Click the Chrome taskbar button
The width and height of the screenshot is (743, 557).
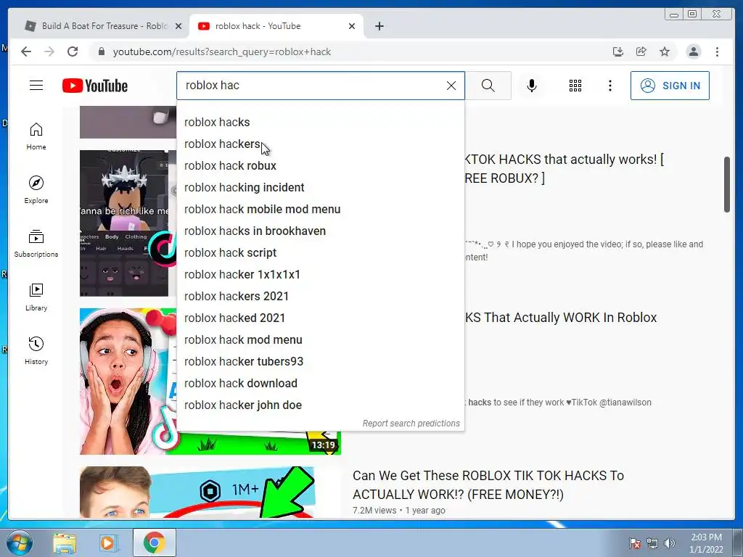point(154,542)
